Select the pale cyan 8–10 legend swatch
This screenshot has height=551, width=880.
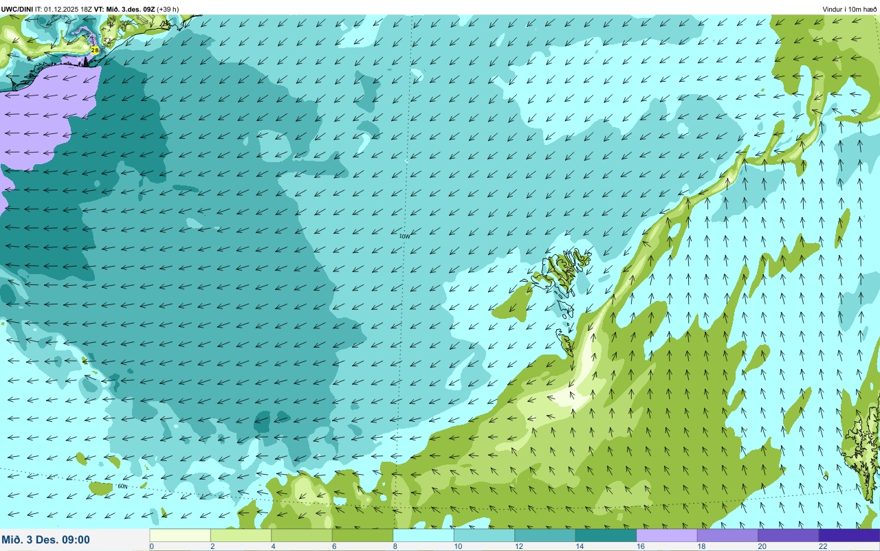coord(423,535)
